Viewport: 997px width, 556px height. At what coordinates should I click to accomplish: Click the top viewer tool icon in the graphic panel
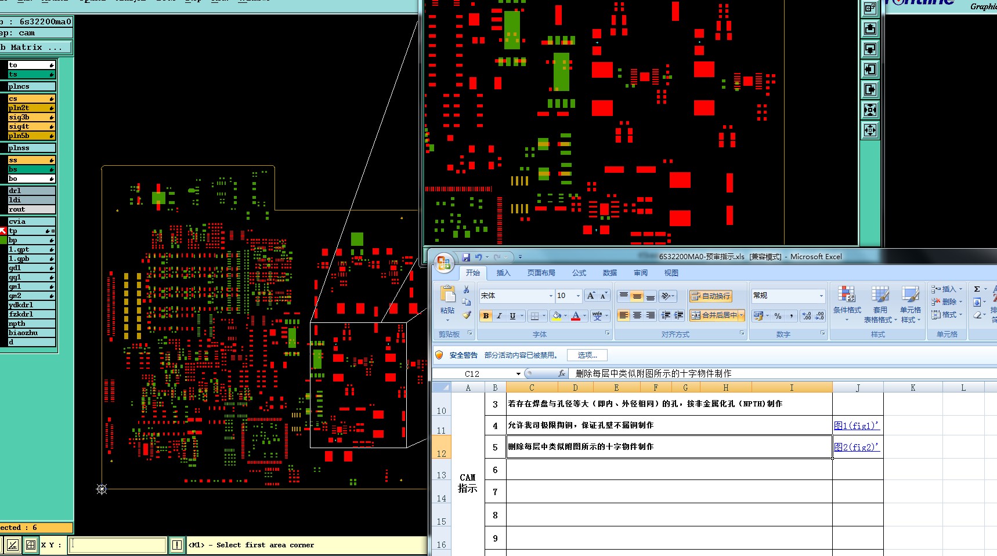tap(870, 8)
